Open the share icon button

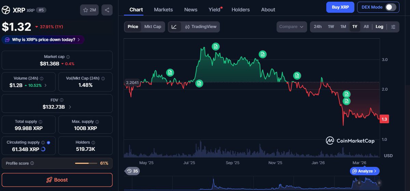[107, 10]
